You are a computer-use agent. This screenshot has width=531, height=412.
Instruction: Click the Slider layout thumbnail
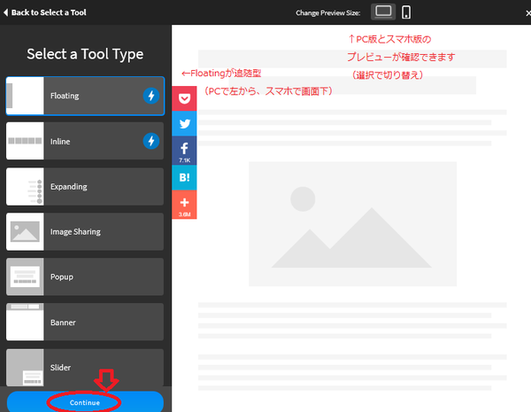click(25, 368)
